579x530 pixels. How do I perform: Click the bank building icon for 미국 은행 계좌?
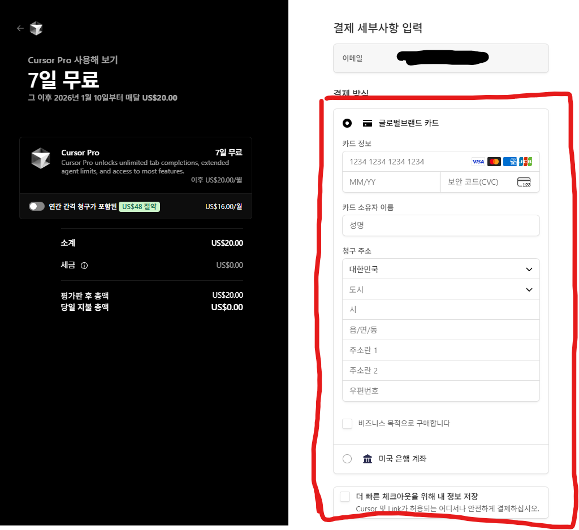pos(368,459)
